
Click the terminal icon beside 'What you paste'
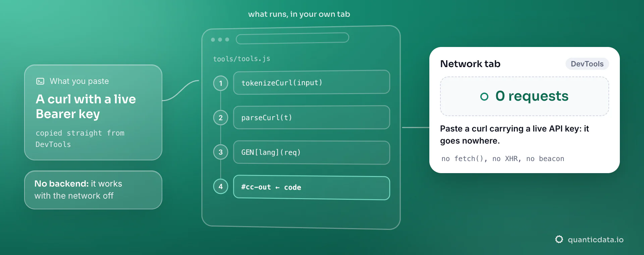pos(40,81)
